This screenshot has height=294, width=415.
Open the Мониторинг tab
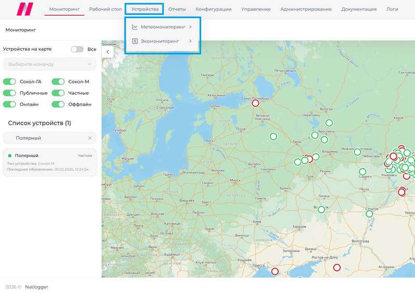64,9
